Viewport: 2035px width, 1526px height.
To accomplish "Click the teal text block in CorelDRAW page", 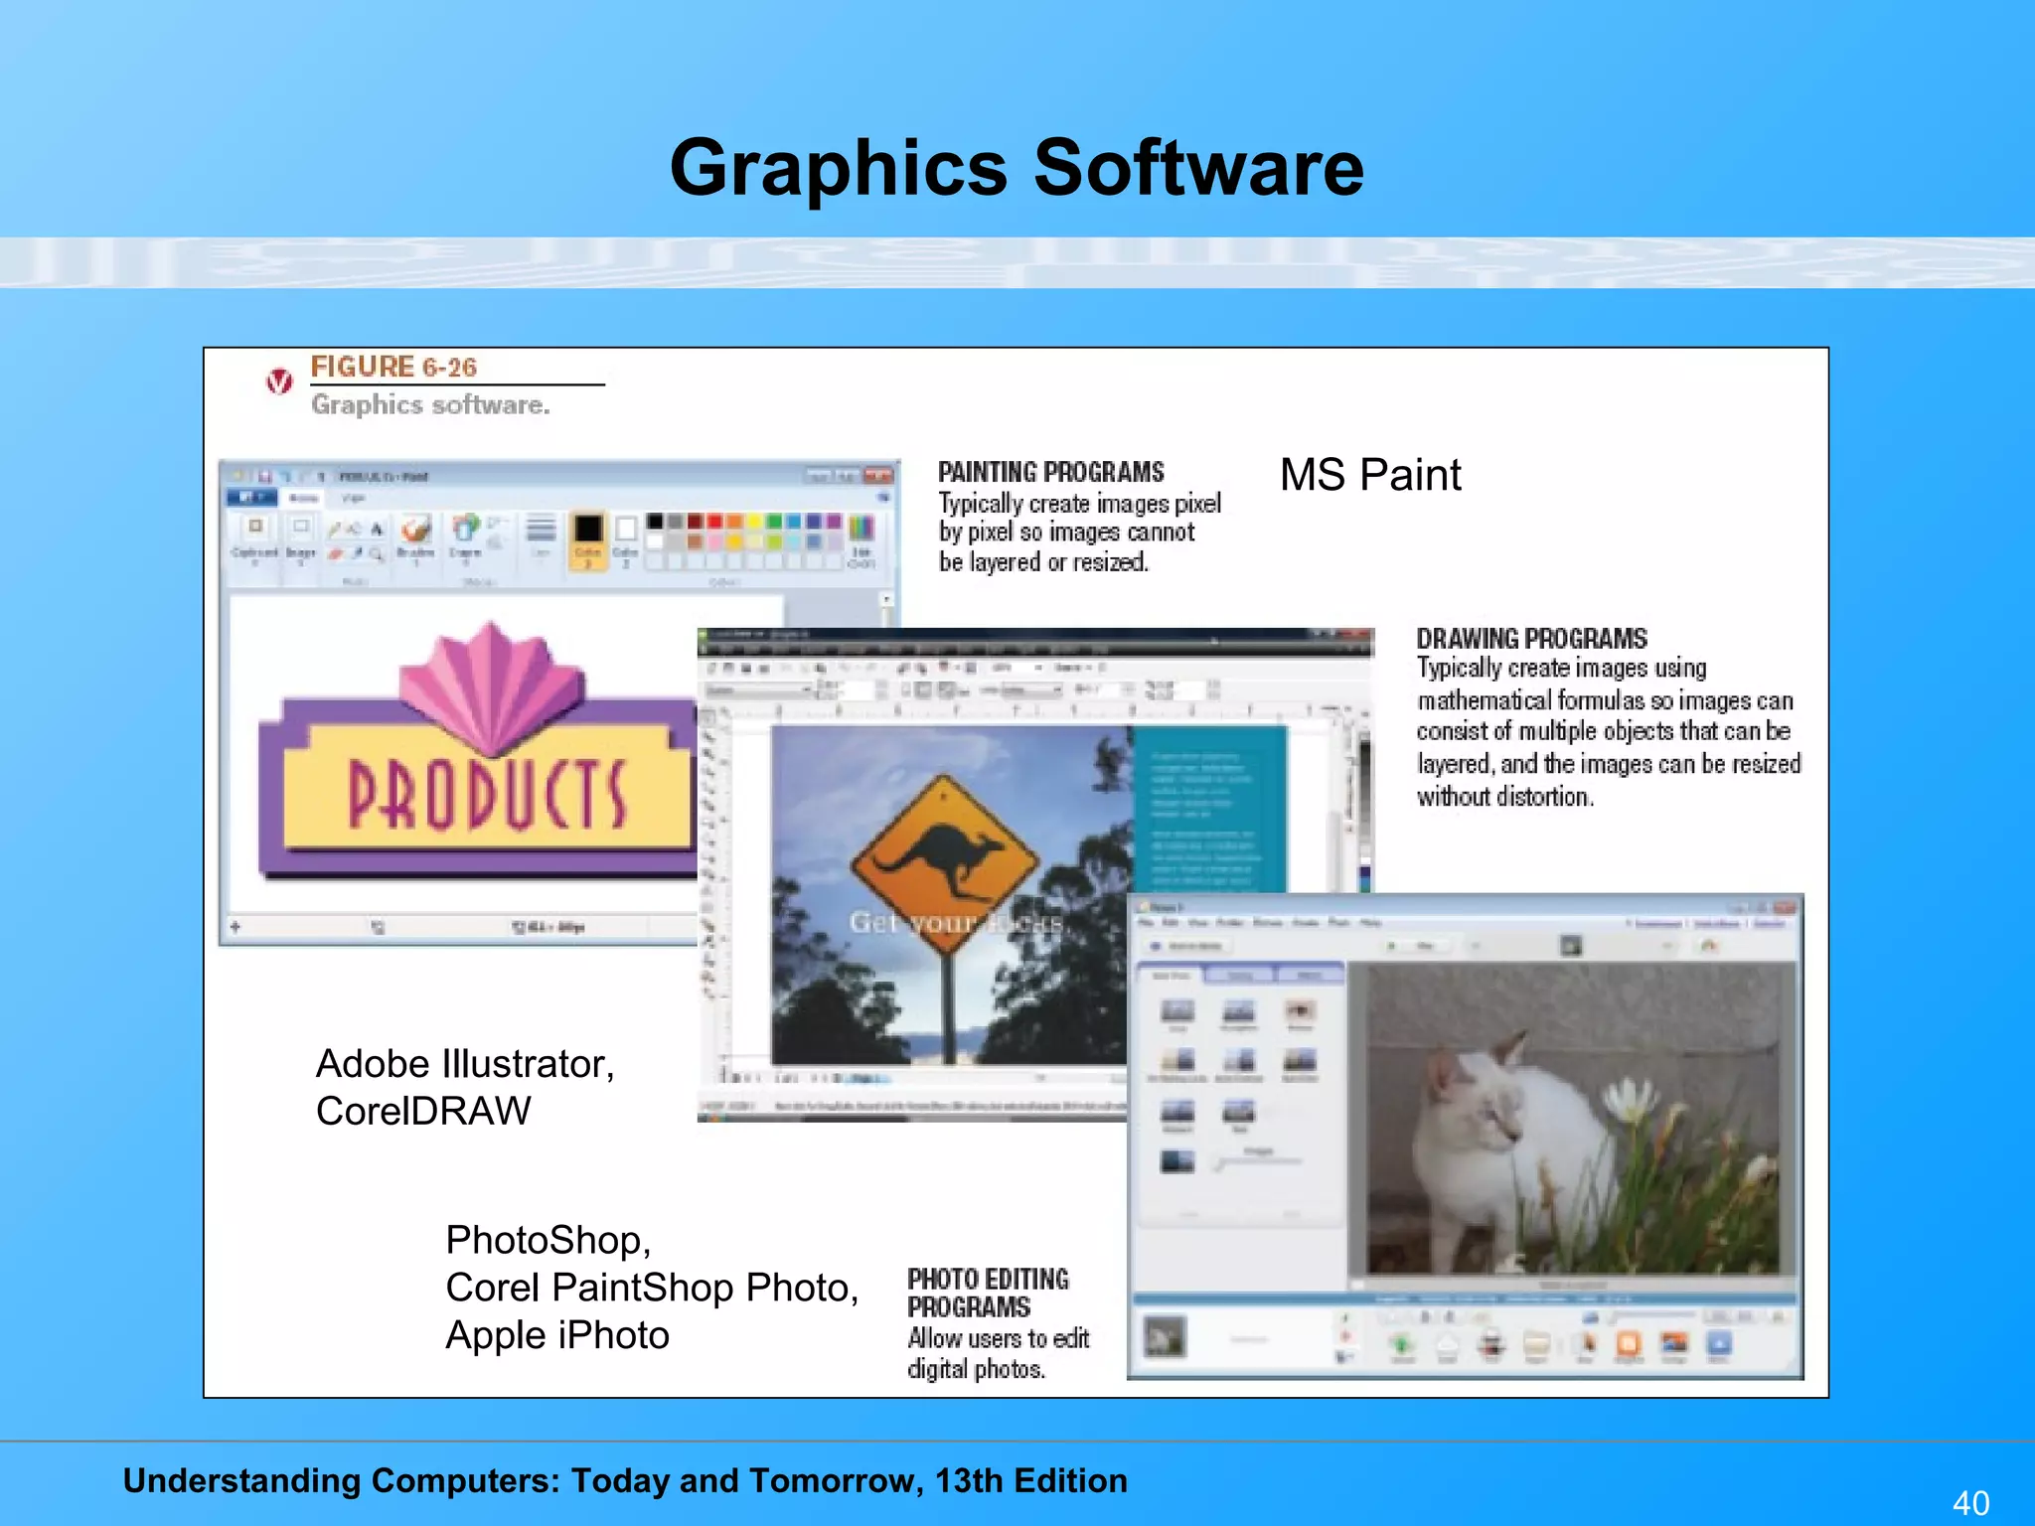I will click(x=1210, y=810).
